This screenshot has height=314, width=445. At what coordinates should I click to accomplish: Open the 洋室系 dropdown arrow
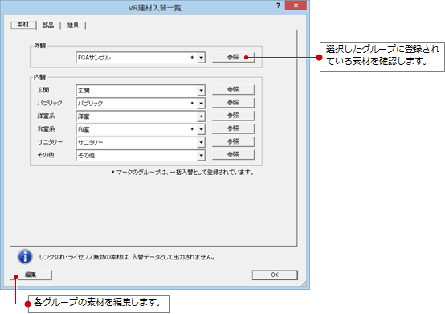coord(201,116)
